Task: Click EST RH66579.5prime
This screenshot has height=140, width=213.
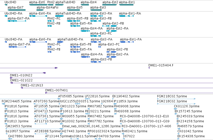Action: pos(178,129)
